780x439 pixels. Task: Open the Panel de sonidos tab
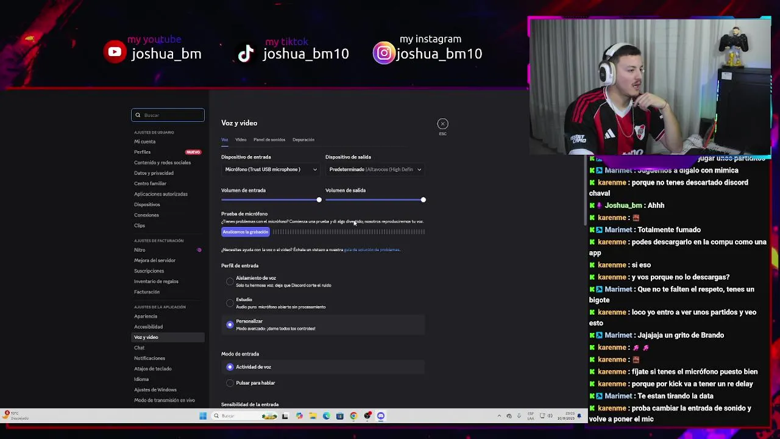pos(269,140)
